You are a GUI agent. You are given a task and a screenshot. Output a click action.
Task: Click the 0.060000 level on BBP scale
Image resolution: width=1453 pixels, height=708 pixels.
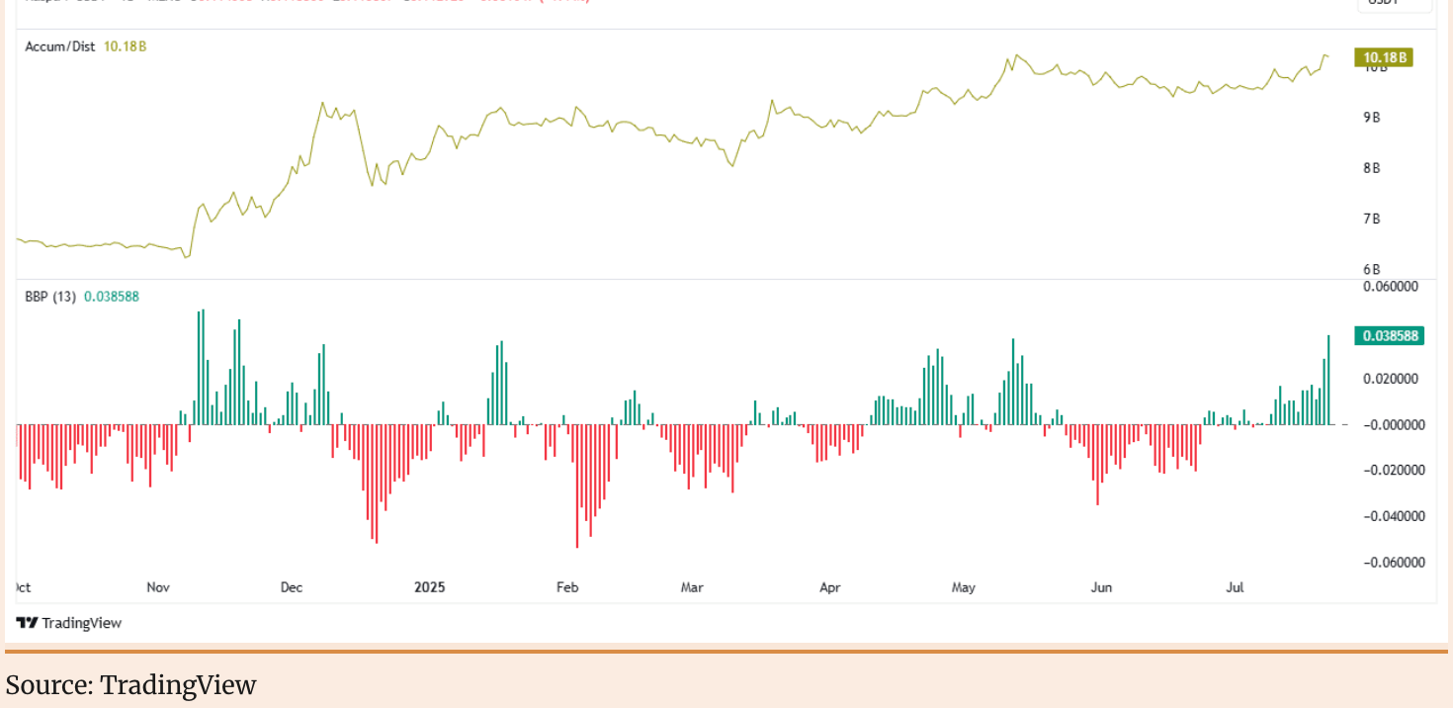[1391, 287]
